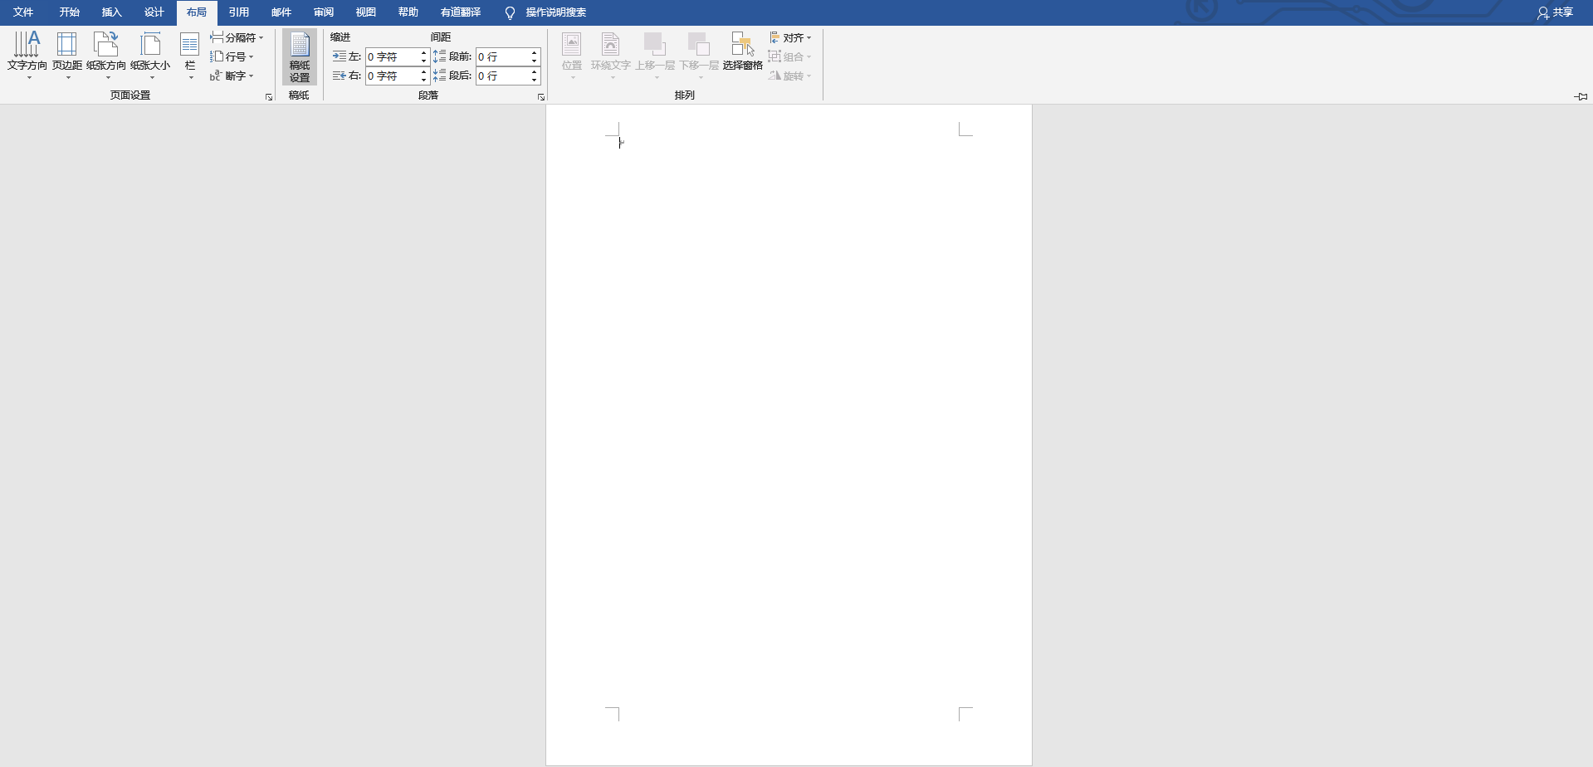Switch to the 审阅 review tab

pos(324,12)
